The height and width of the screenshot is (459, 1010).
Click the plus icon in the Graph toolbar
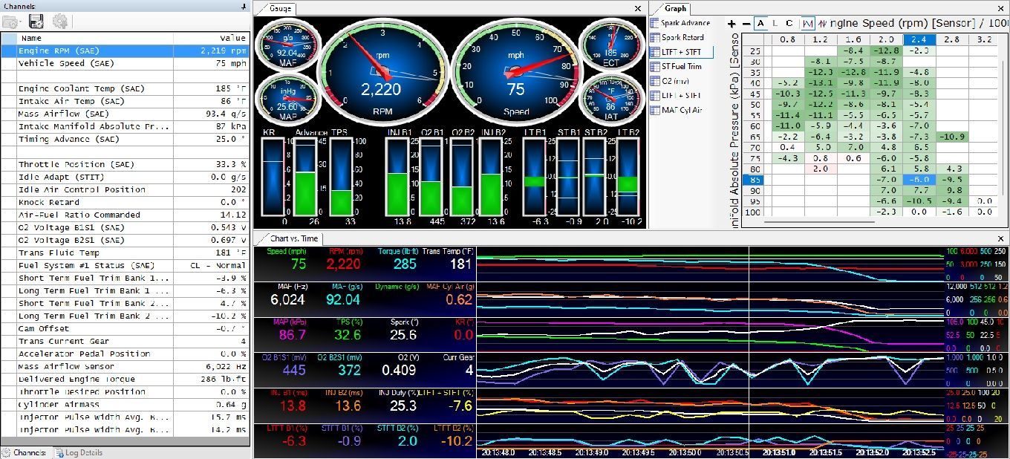pos(732,23)
